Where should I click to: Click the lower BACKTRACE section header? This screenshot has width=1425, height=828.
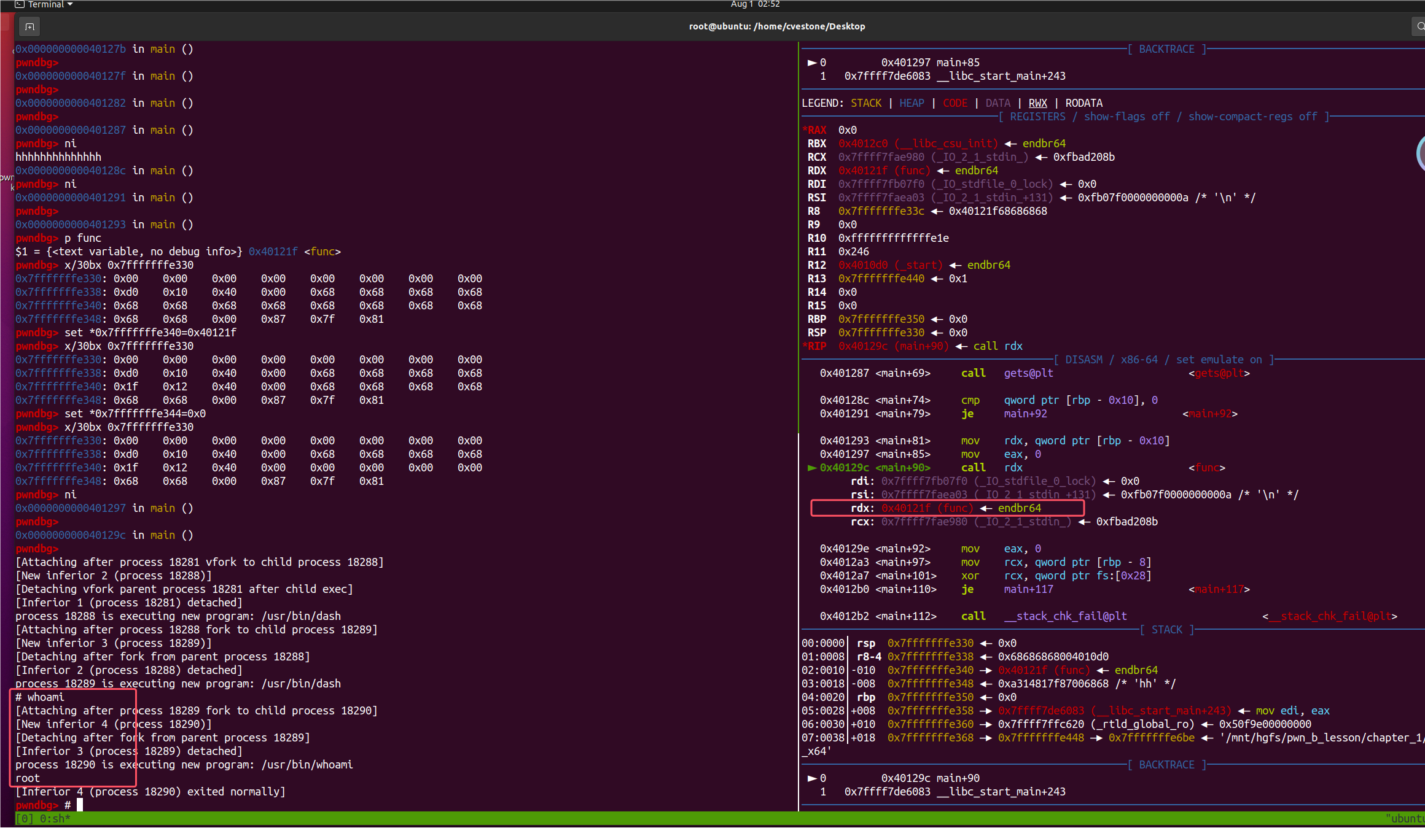[x=1167, y=765]
